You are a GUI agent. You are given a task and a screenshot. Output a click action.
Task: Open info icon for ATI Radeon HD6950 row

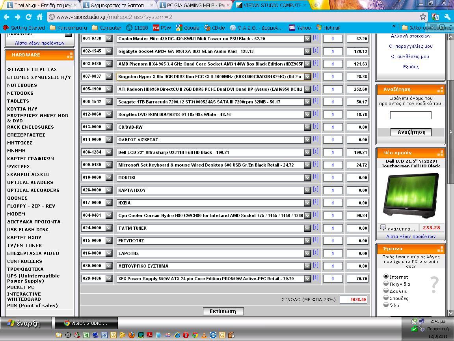click(316, 88)
